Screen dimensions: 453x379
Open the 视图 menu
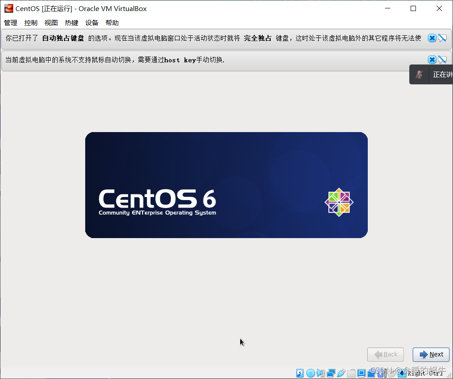click(51, 23)
